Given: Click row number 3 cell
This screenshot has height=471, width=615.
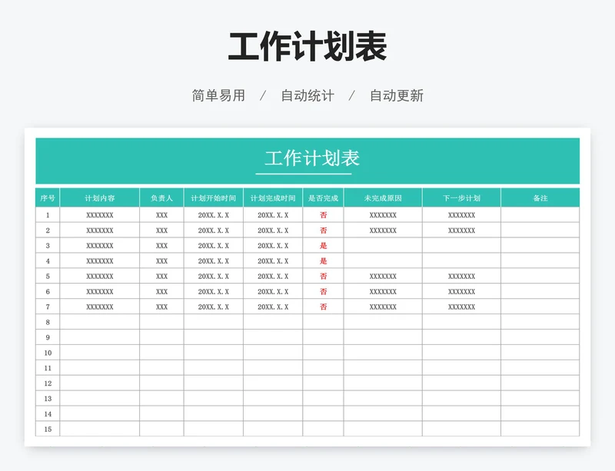Looking at the screenshot, I should [x=48, y=246].
